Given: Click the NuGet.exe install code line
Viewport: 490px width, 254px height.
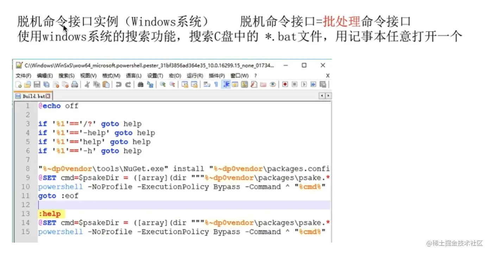Looking at the screenshot, I should pos(184,169).
